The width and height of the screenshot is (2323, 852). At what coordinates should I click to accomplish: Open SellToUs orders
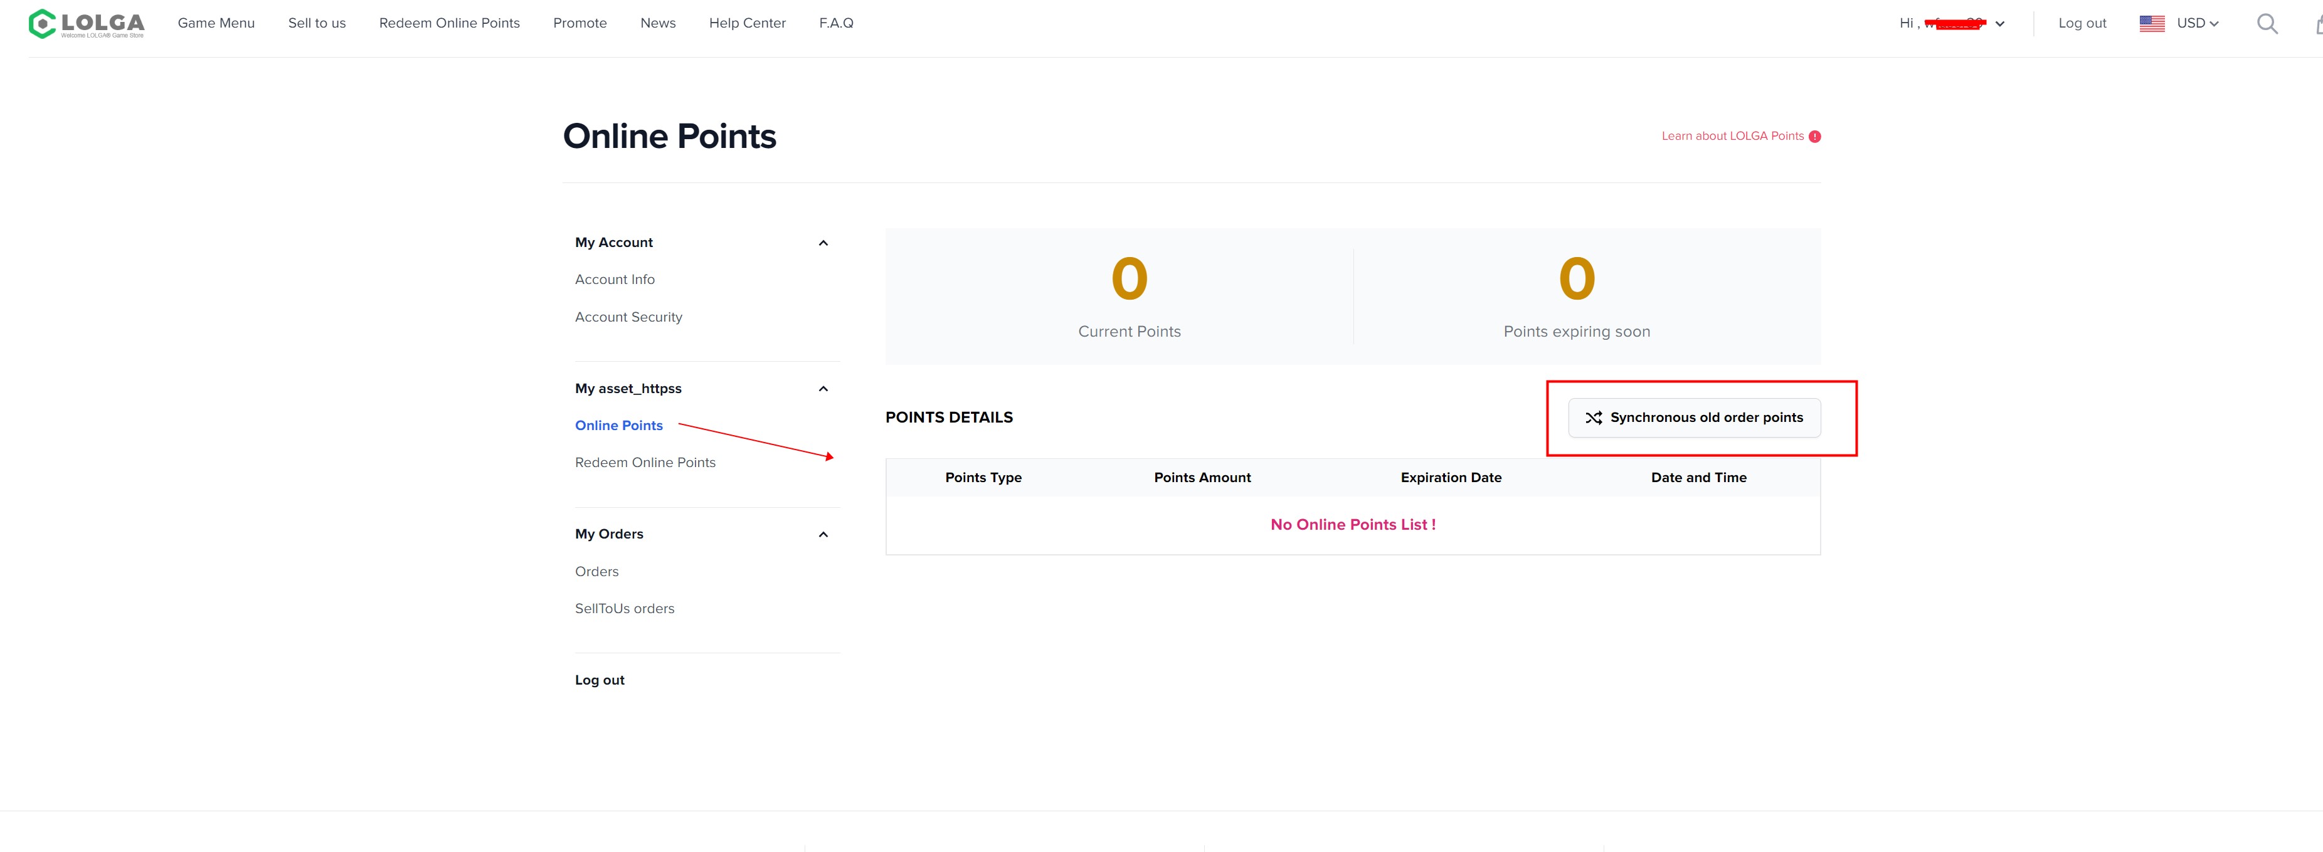(x=624, y=609)
